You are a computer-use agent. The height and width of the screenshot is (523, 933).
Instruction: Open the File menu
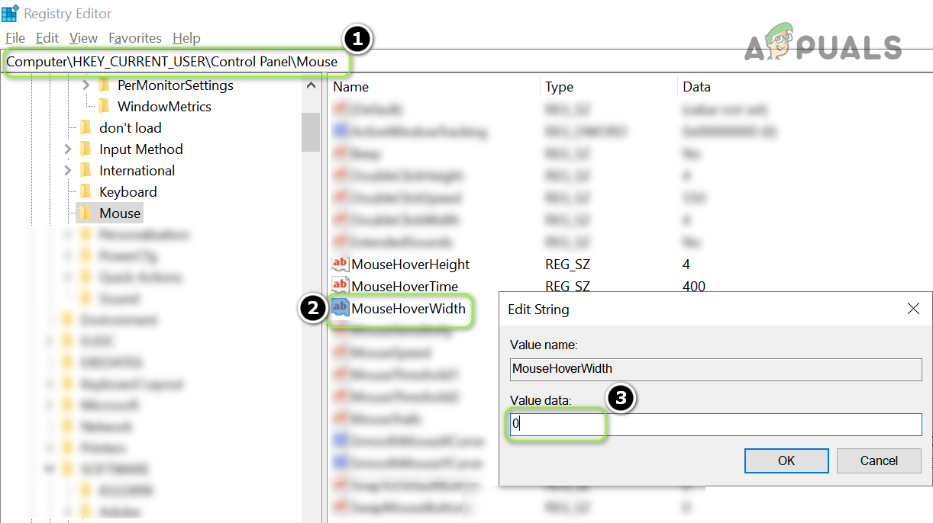[15, 38]
